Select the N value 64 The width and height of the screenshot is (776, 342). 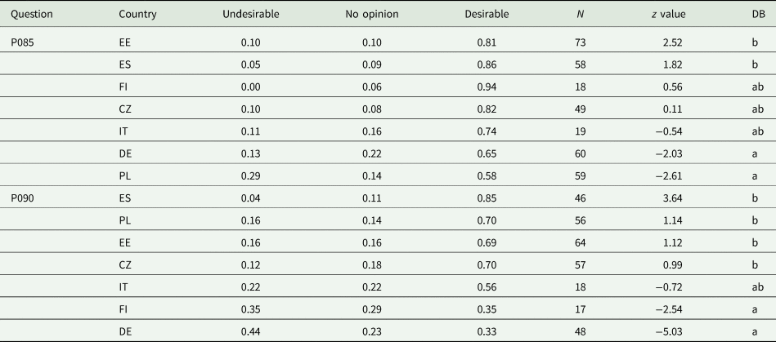582,242
